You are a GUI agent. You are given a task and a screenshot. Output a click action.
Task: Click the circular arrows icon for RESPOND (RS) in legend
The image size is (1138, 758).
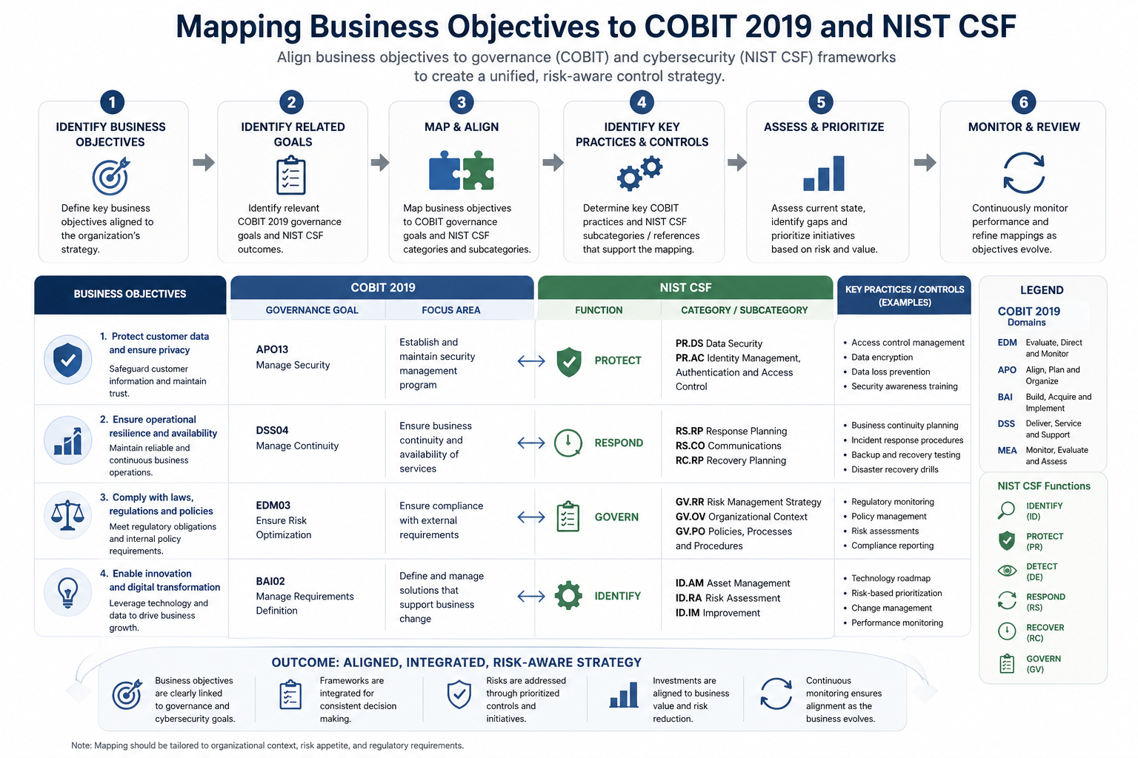coord(1007,600)
